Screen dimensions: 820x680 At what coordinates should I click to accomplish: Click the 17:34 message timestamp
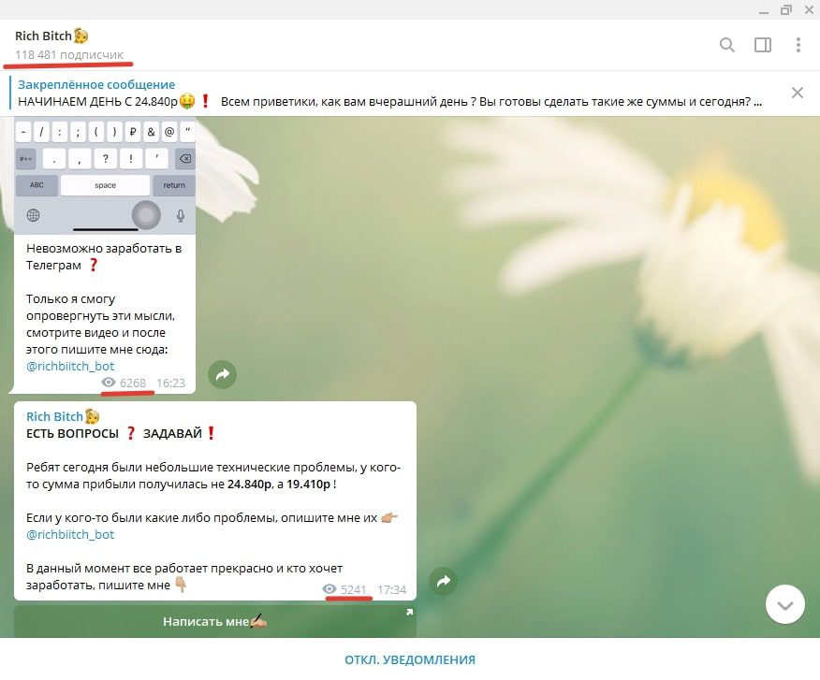[x=391, y=589]
